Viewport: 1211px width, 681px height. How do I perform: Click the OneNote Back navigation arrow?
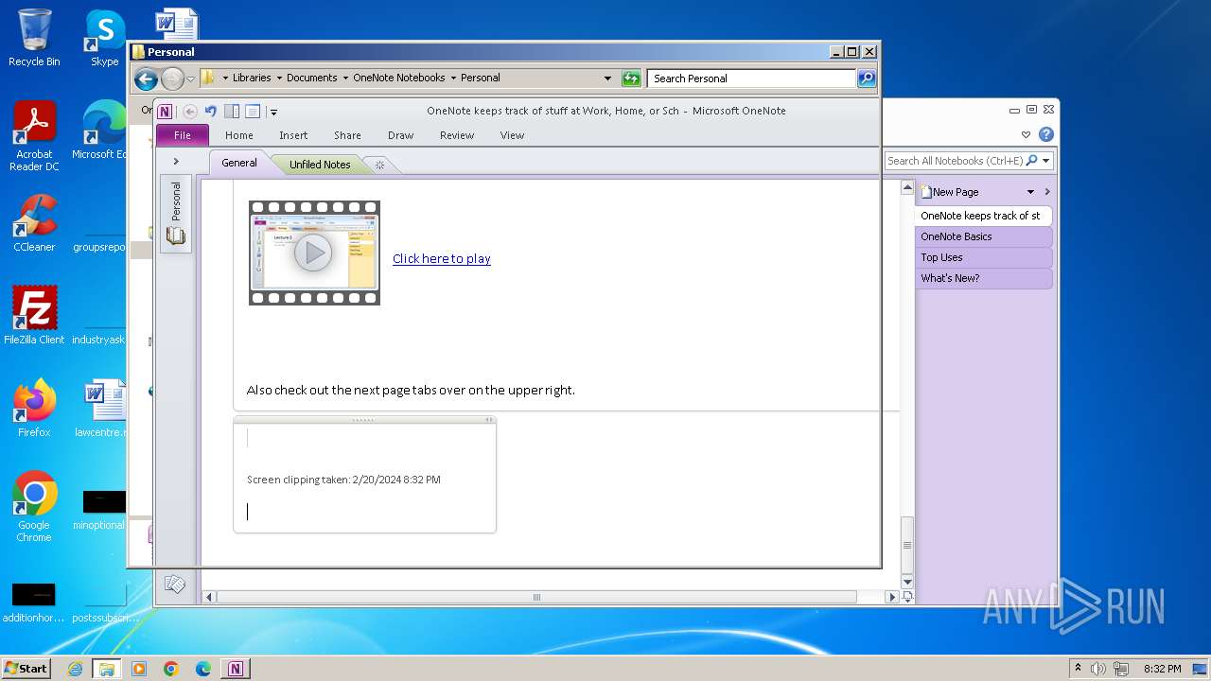(190, 112)
